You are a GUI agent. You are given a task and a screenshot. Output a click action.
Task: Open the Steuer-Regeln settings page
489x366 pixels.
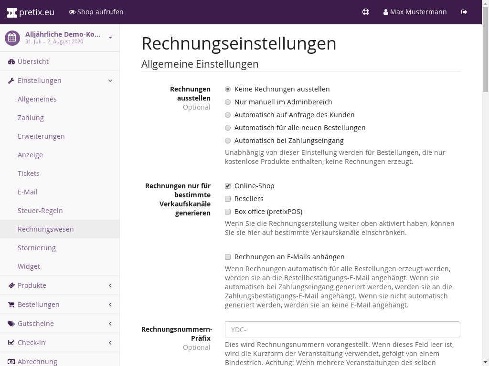(40, 211)
